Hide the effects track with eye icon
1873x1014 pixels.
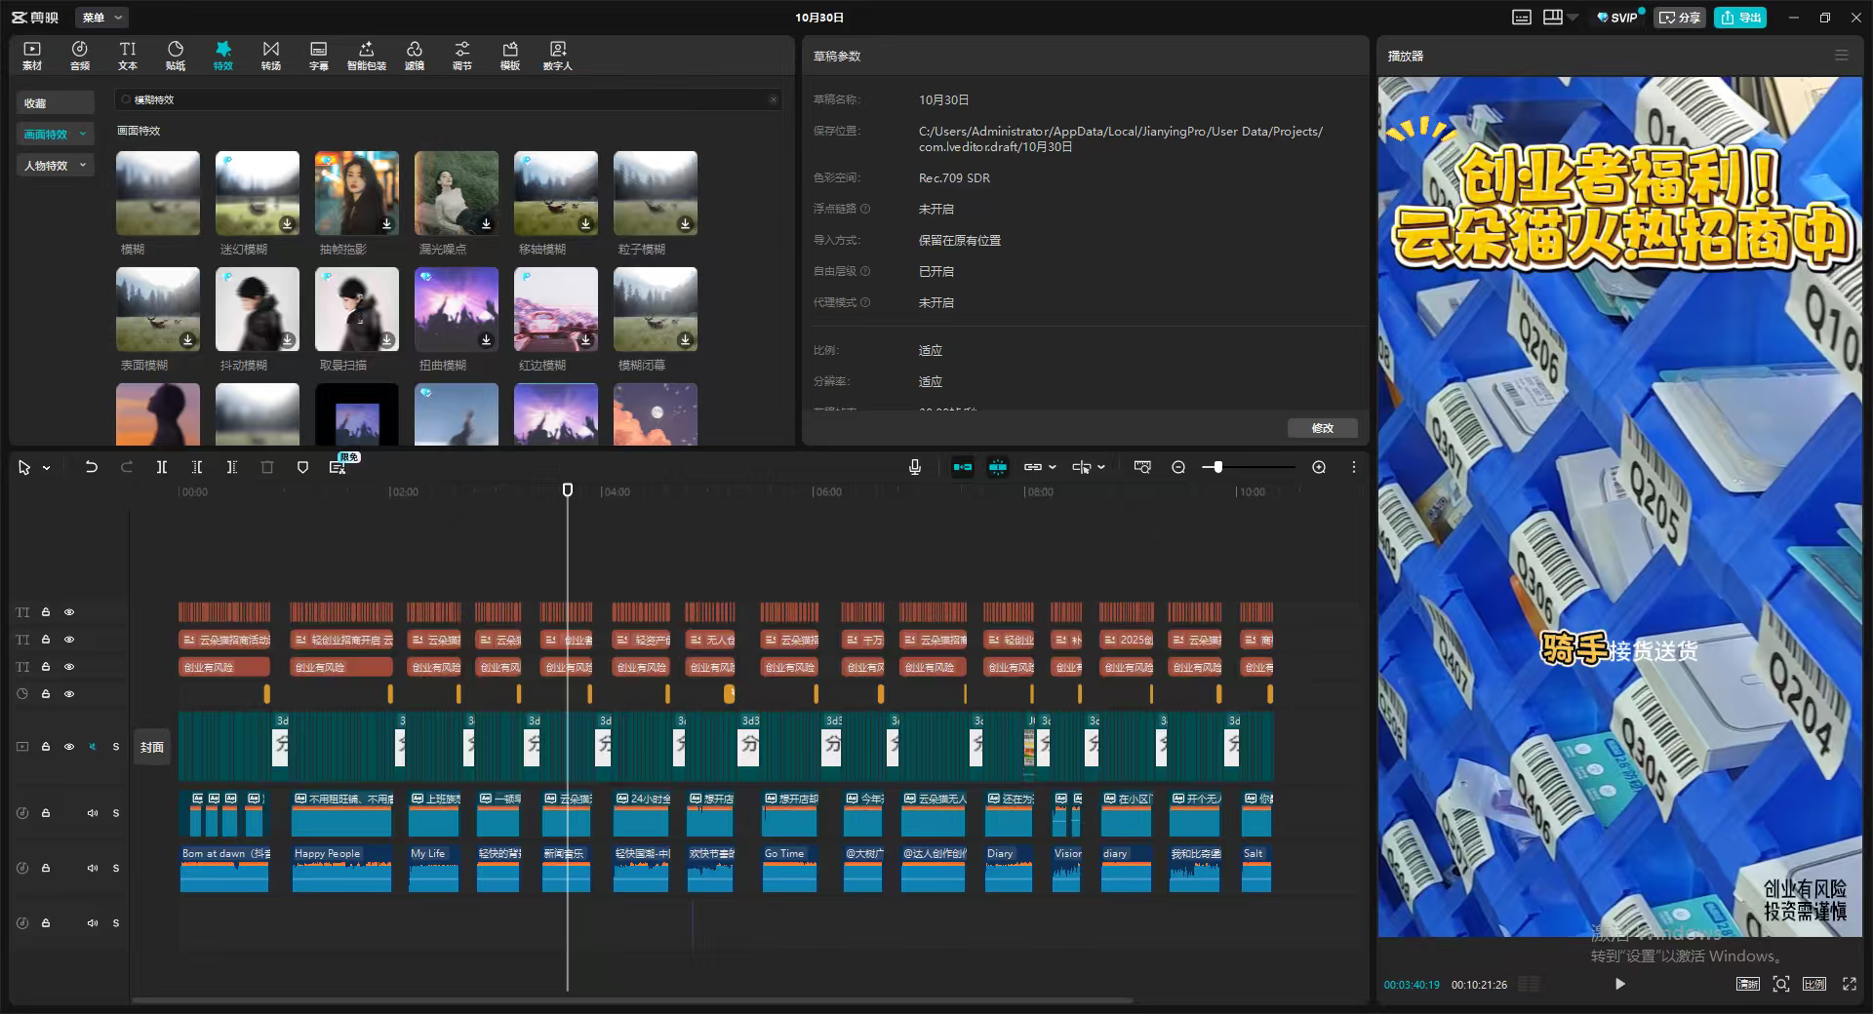[69, 694]
